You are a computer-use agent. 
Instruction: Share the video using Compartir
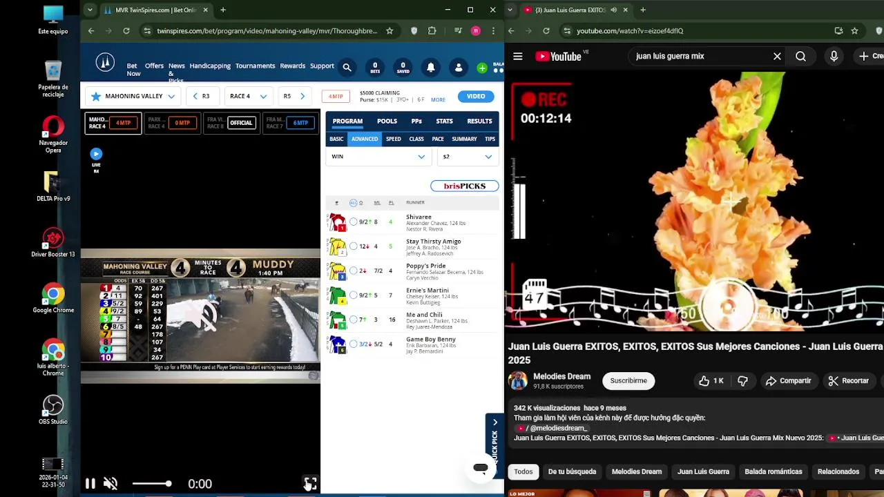pyautogui.click(x=788, y=380)
